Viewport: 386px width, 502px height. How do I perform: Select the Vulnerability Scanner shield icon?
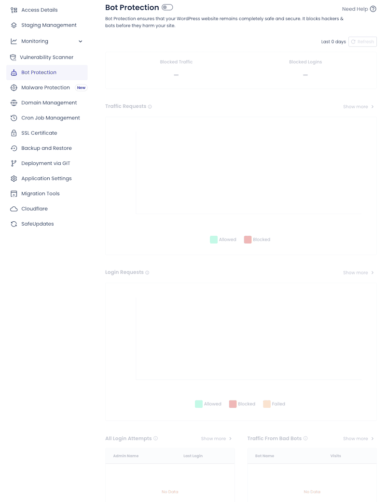[14, 57]
